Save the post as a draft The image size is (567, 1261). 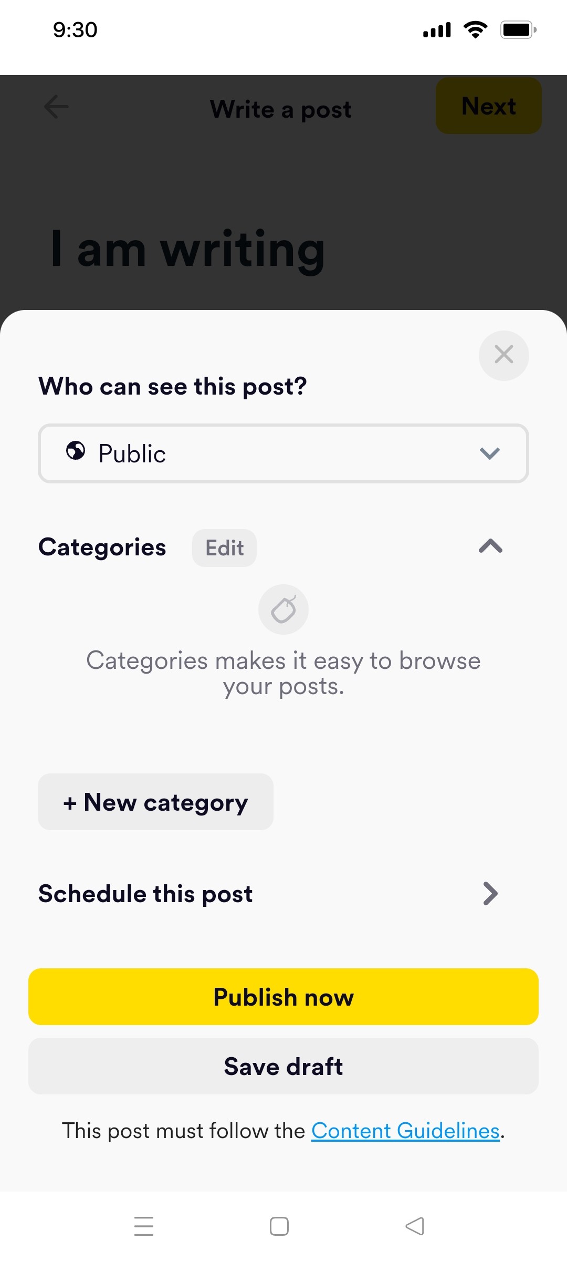[x=283, y=1066]
